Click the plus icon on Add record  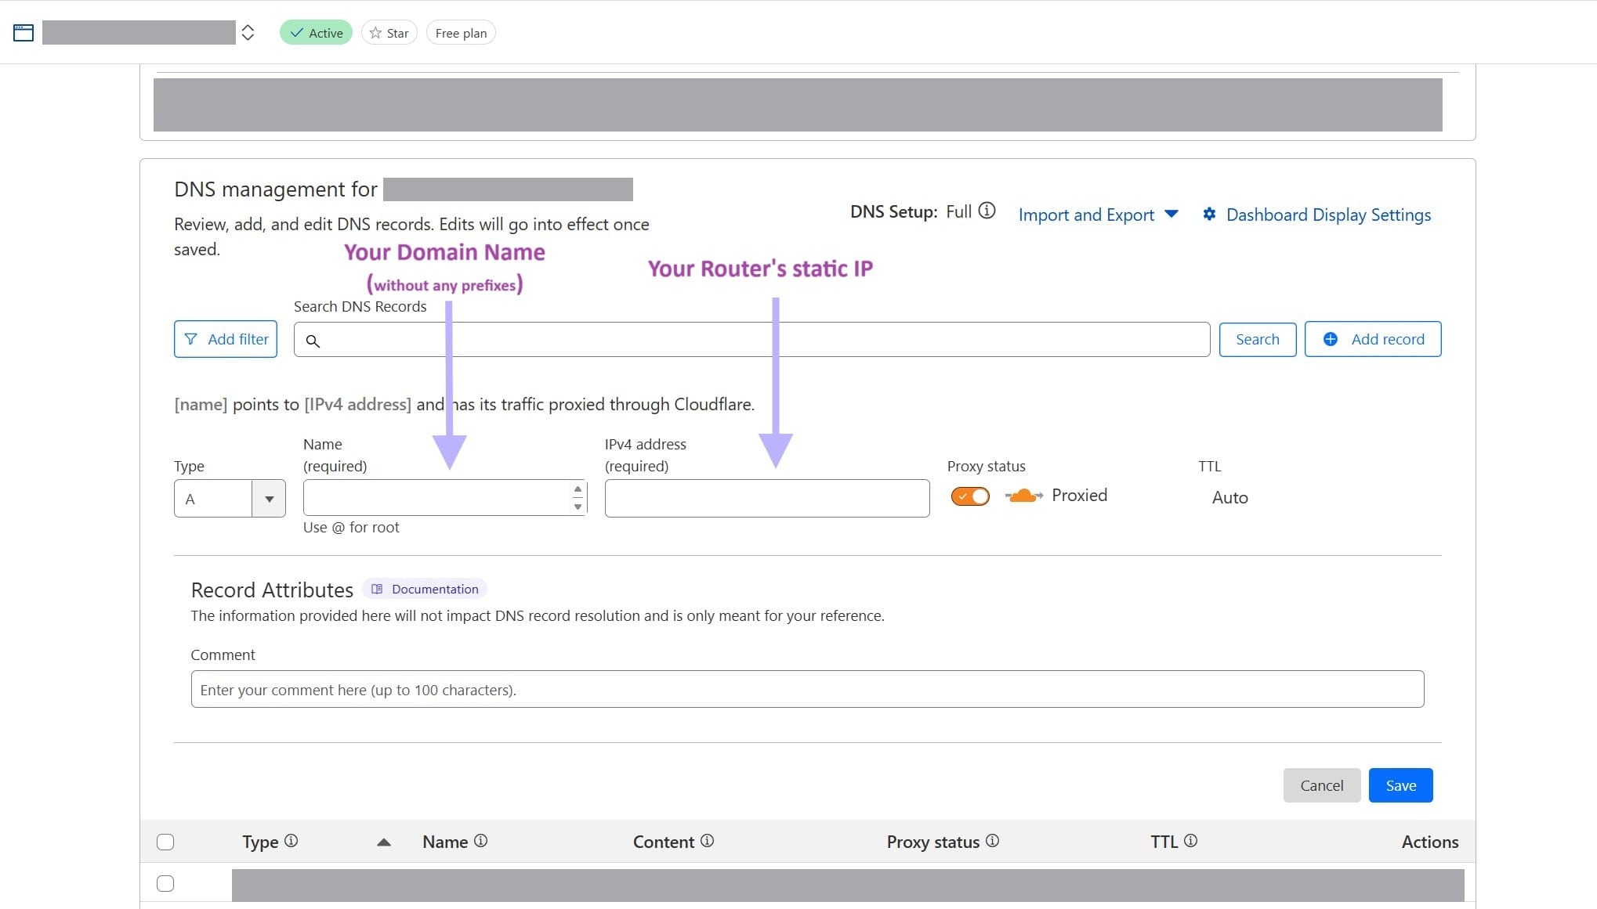click(1330, 339)
